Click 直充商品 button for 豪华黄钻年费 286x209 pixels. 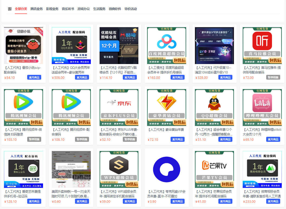coord(177,139)
